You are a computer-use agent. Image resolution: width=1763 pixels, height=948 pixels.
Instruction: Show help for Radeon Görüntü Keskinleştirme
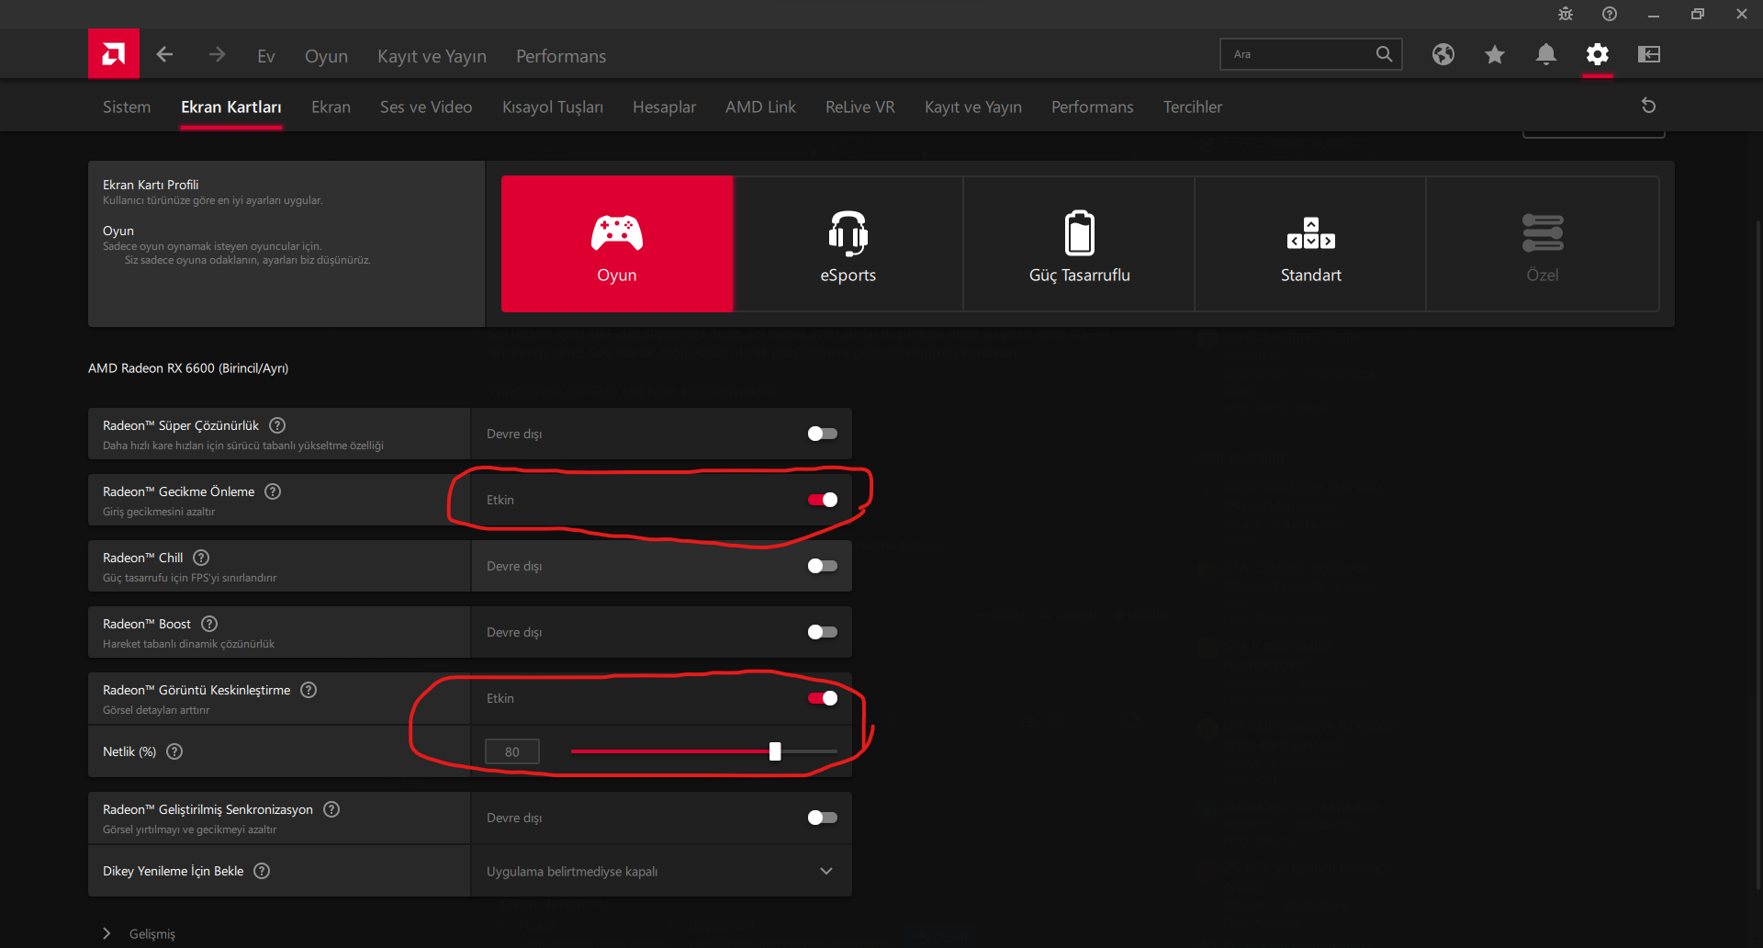(309, 690)
